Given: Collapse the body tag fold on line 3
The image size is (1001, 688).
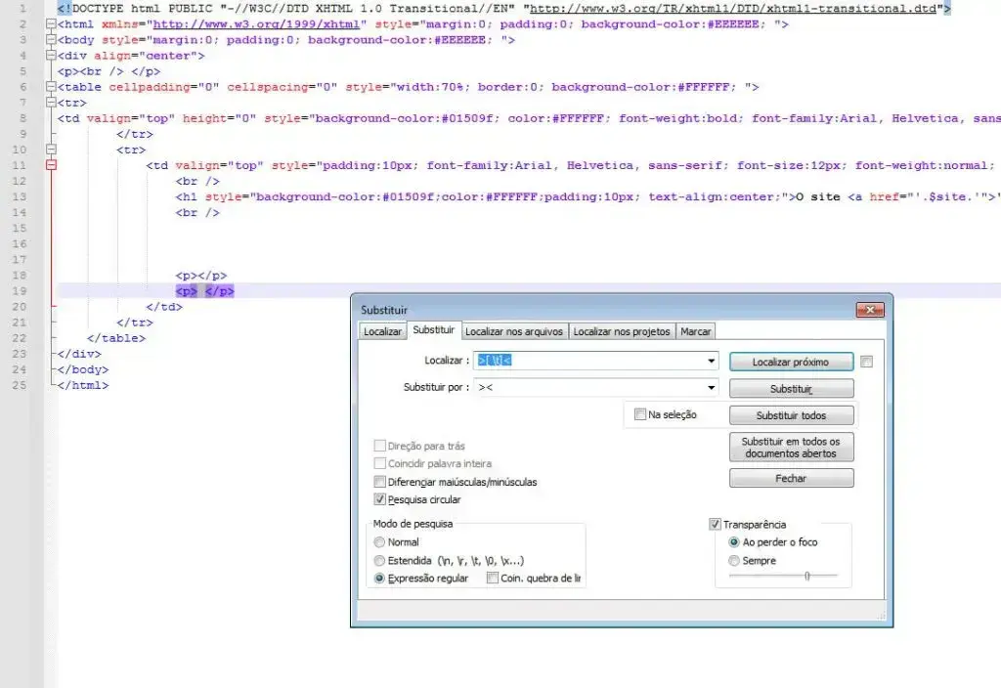Looking at the screenshot, I should coord(51,40).
